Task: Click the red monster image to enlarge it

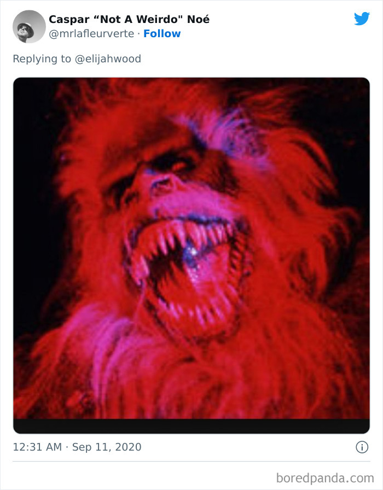Action: (x=191, y=252)
